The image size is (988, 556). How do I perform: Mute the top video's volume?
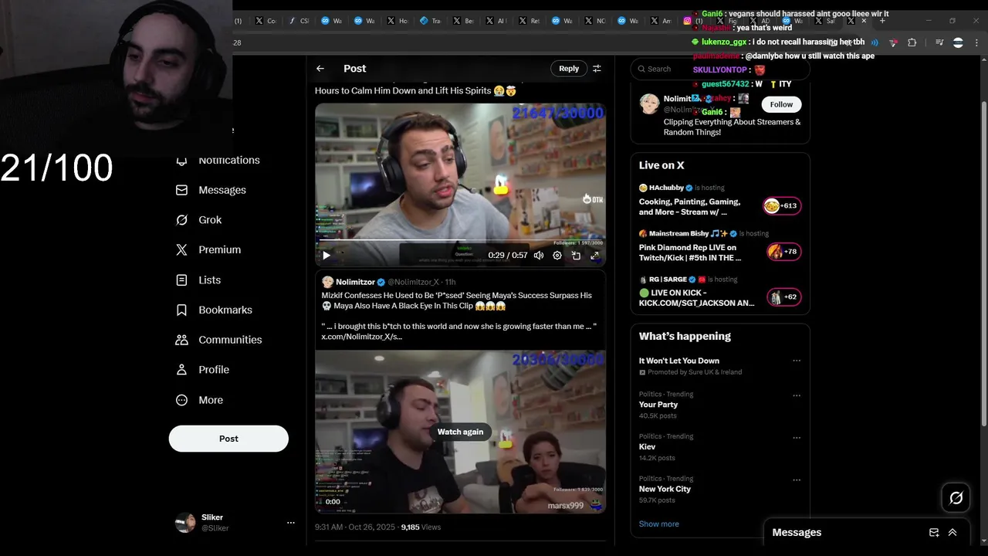(x=539, y=256)
